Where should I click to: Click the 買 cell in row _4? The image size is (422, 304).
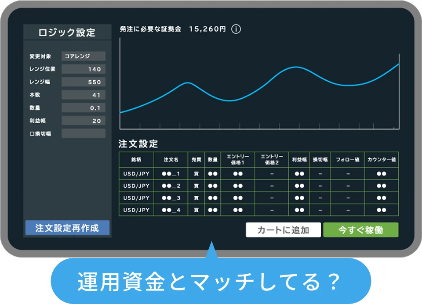coord(196,210)
